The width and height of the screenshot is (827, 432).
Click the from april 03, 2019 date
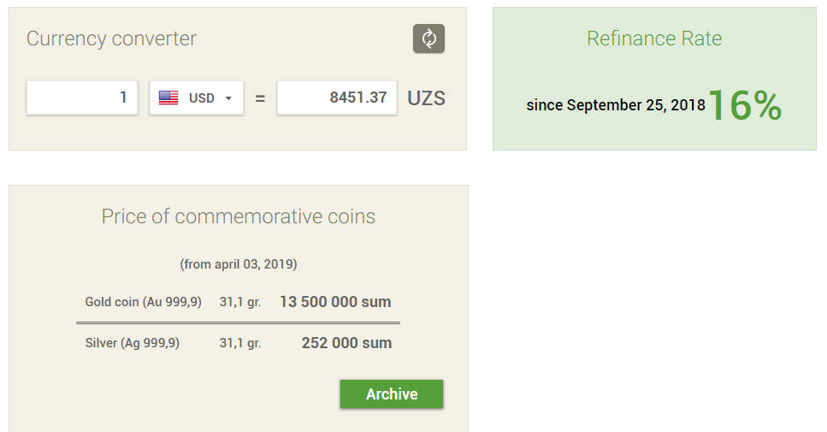click(x=239, y=263)
